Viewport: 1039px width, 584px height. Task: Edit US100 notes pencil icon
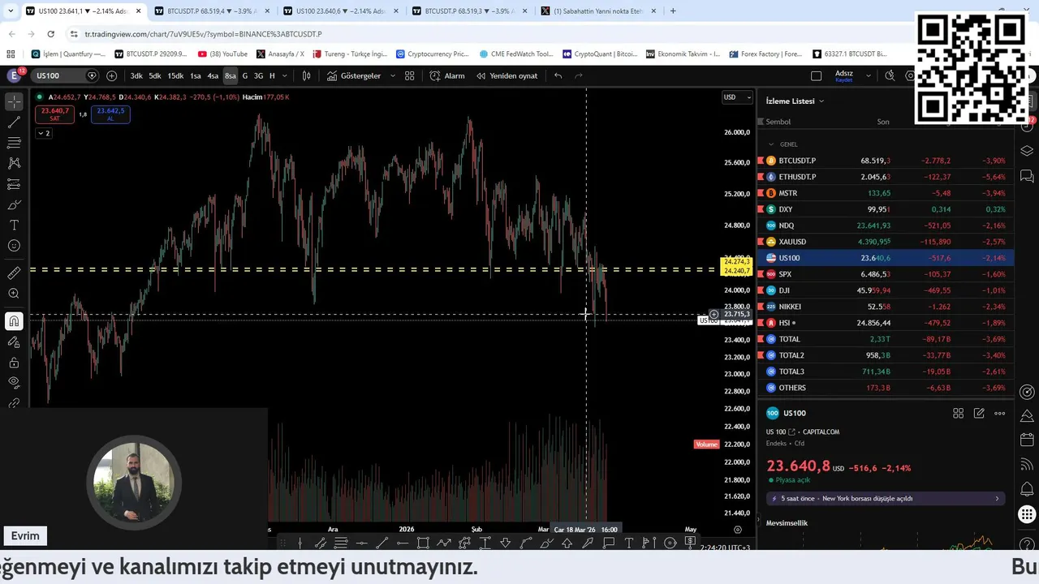(979, 413)
